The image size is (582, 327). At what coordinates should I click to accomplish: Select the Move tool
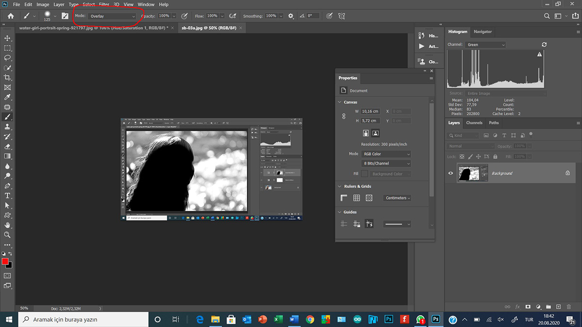[7, 38]
